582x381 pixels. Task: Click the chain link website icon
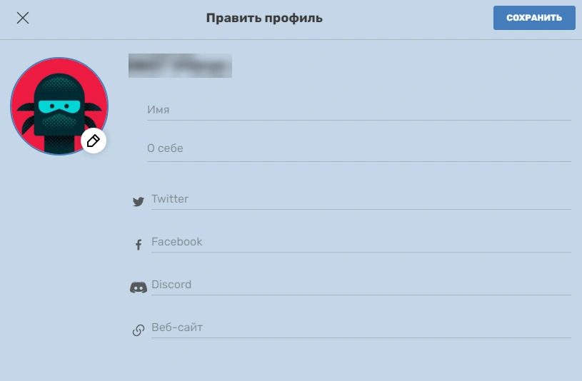coord(139,330)
